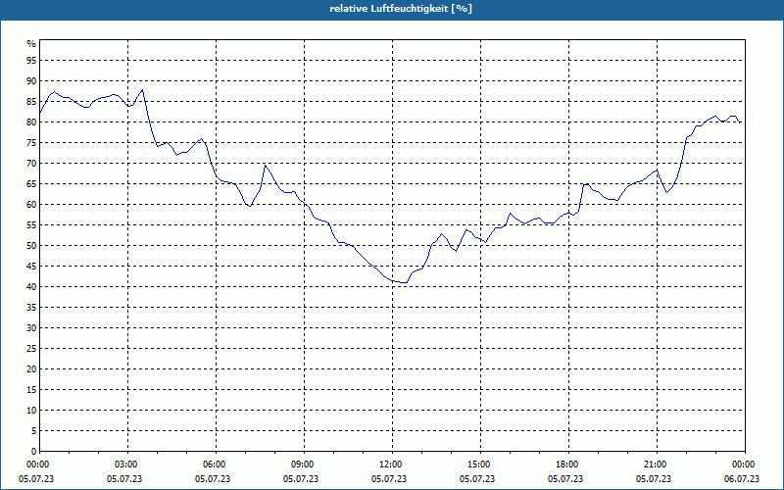Click the y-axis value '0'

34,452
